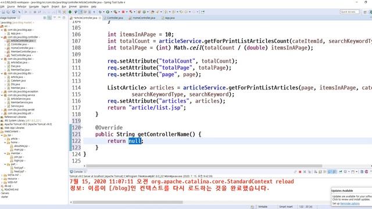Select ArticleDao.java in Package Explorer
372x209 pixels.
coord(19,63)
